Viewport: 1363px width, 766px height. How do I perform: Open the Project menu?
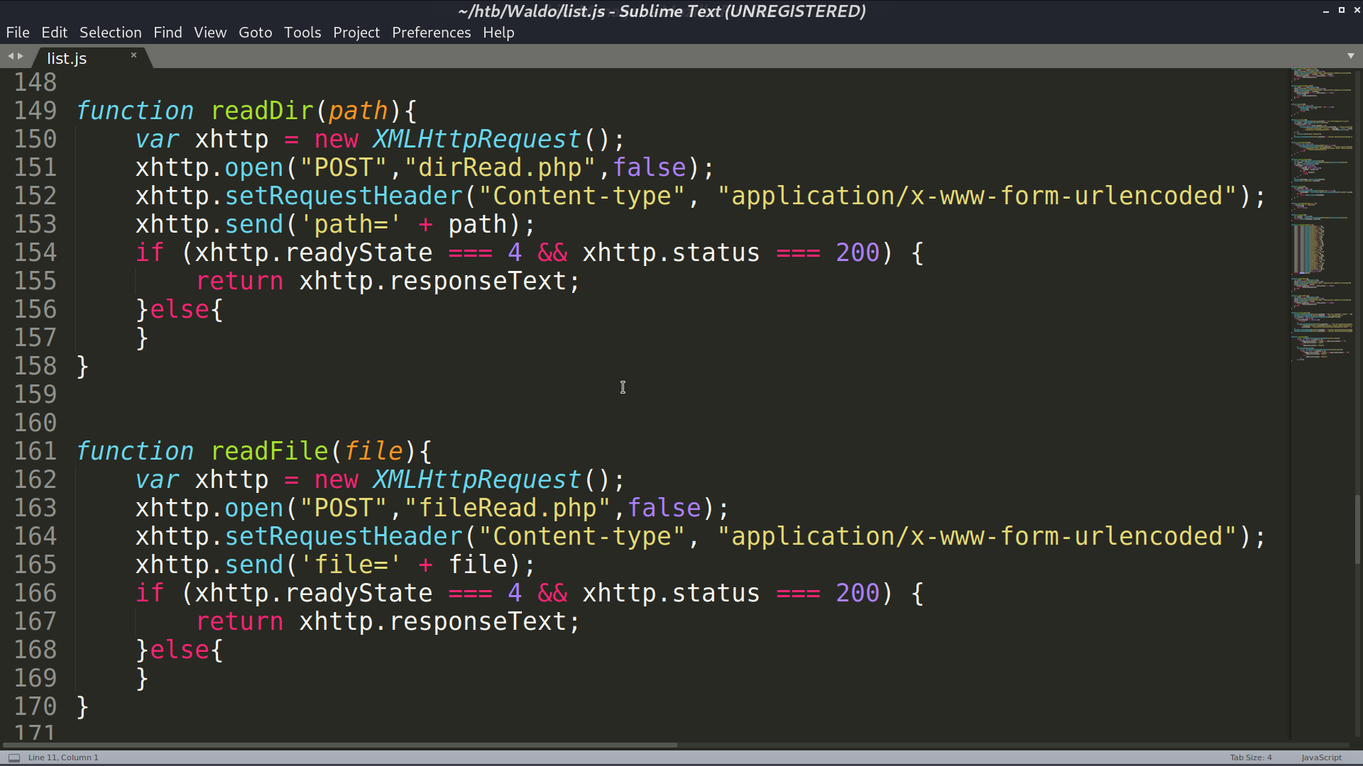[x=356, y=33]
